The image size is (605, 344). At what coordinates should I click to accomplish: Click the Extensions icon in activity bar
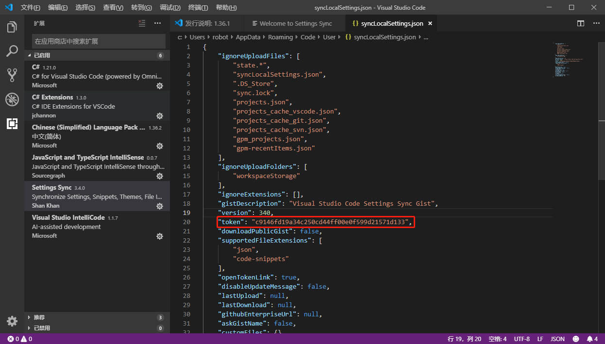12,124
